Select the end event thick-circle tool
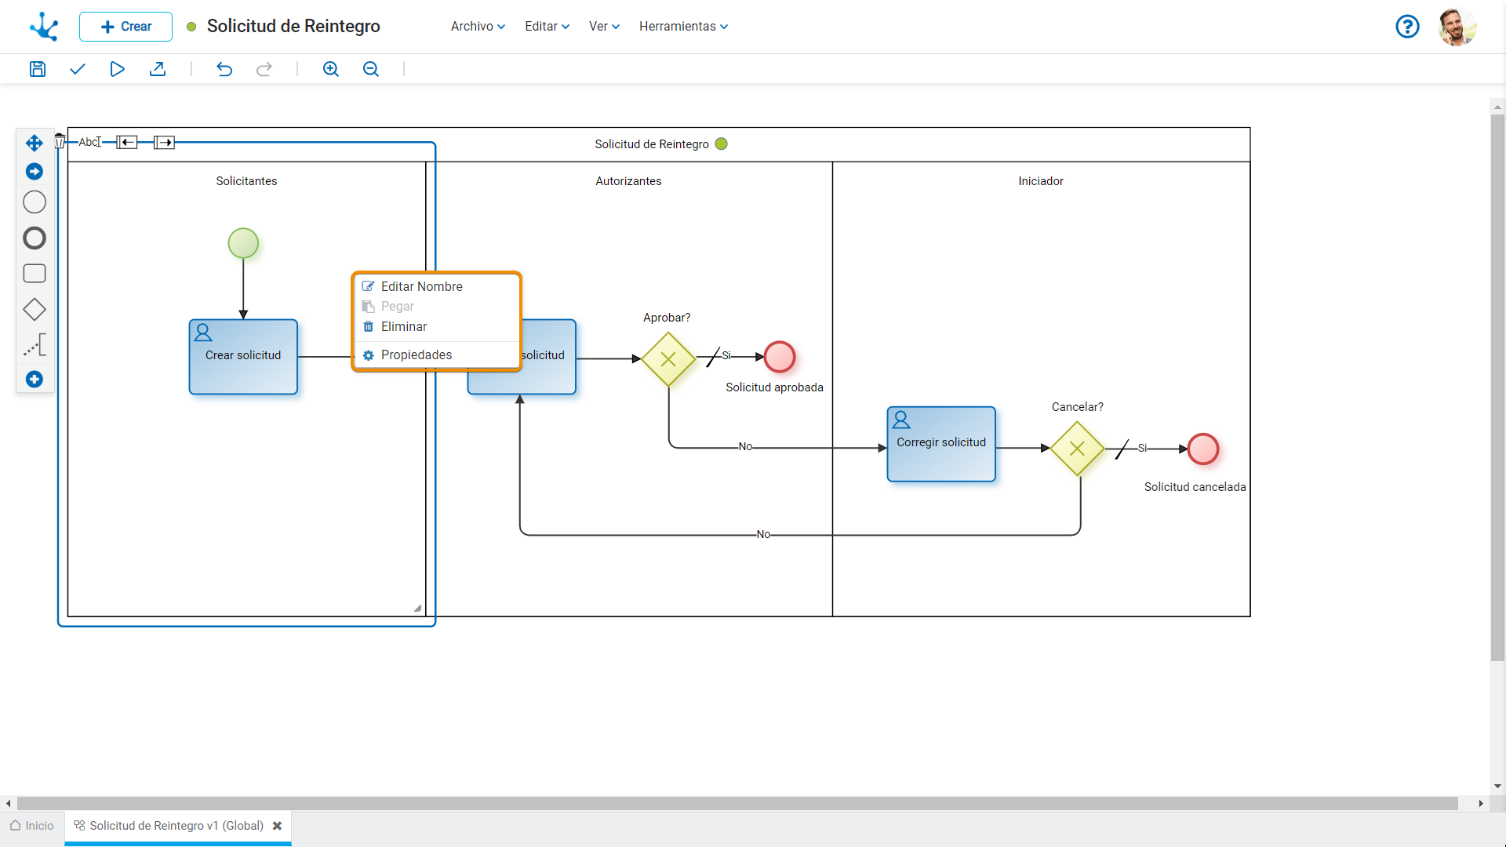This screenshot has width=1506, height=847. (x=35, y=238)
